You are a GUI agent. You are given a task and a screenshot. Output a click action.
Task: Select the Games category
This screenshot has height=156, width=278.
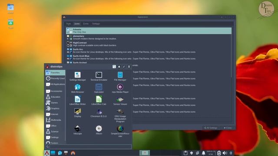pos(55,103)
